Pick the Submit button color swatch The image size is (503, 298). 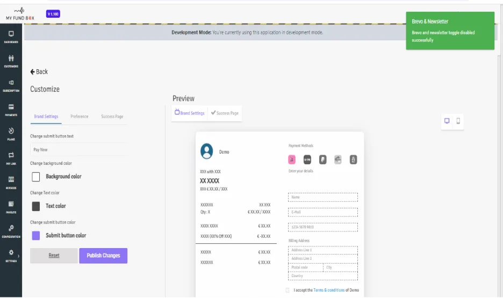[36, 236]
